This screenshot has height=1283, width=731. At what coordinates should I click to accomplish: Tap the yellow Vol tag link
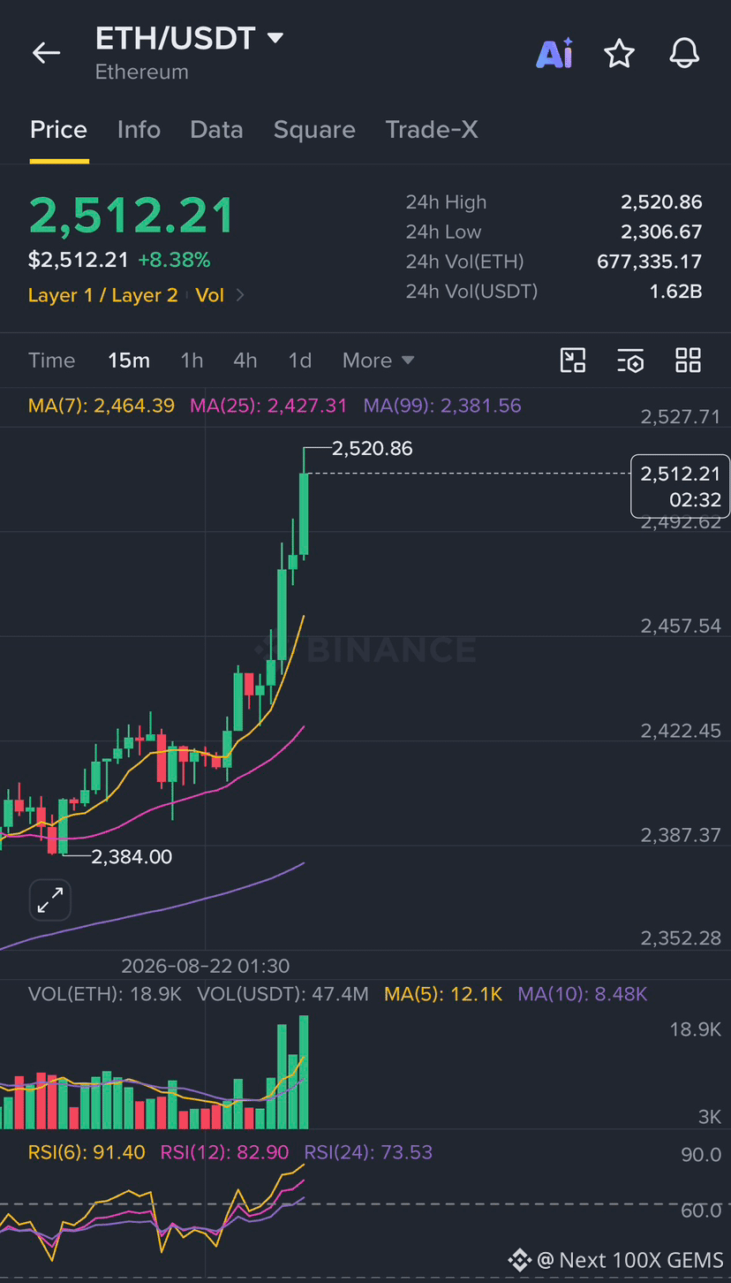coord(210,295)
